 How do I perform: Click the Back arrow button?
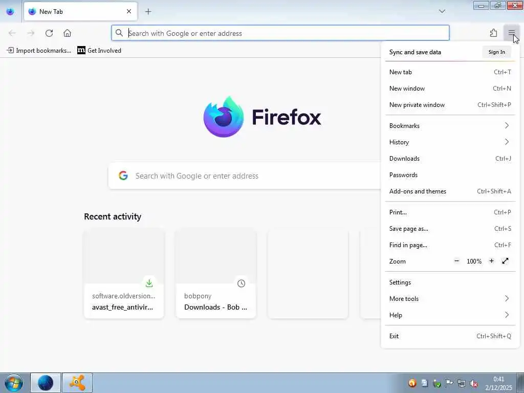pos(12,33)
